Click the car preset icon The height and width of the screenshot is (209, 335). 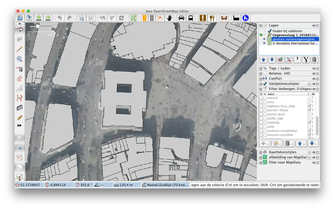tap(181, 18)
